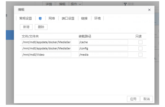Screen dimensions: 165x107
Task: Click the /media mount path field
Action: [x=103, y=55]
